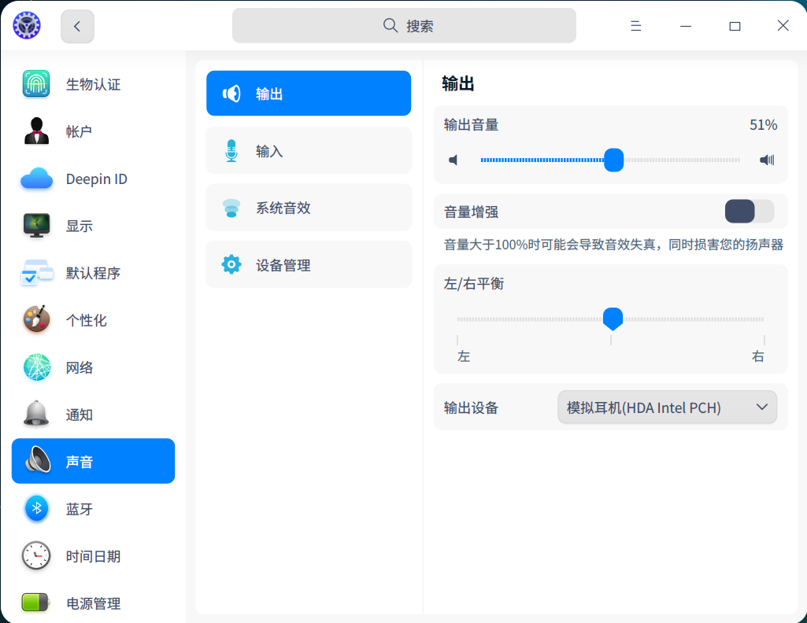Click the hamburger menu at top right

635,25
